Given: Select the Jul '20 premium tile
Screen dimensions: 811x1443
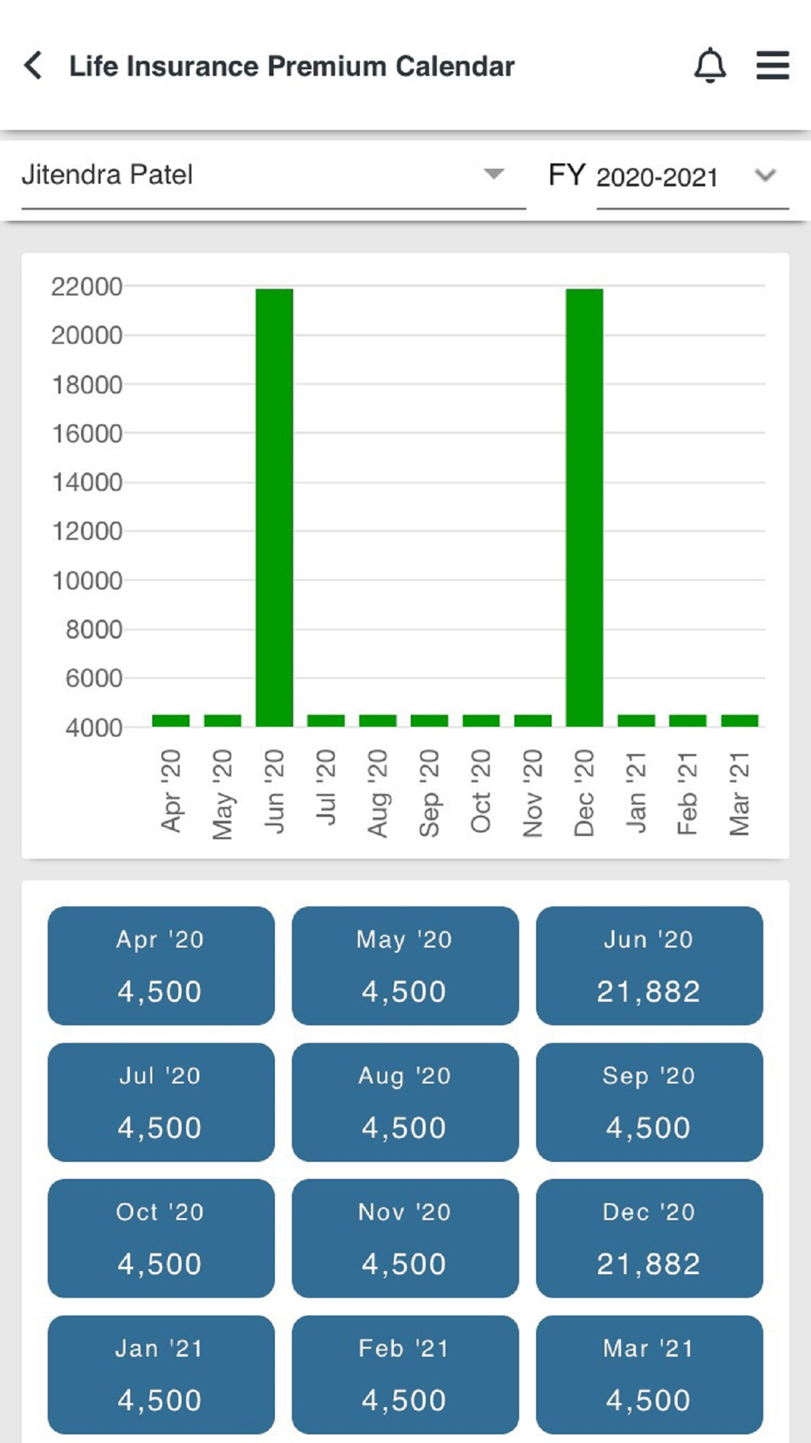Looking at the screenshot, I should click(x=161, y=1102).
